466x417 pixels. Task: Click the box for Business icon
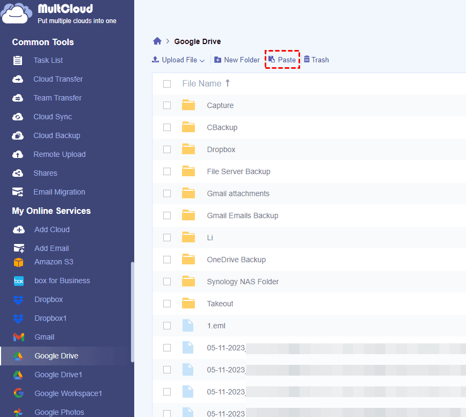point(19,281)
